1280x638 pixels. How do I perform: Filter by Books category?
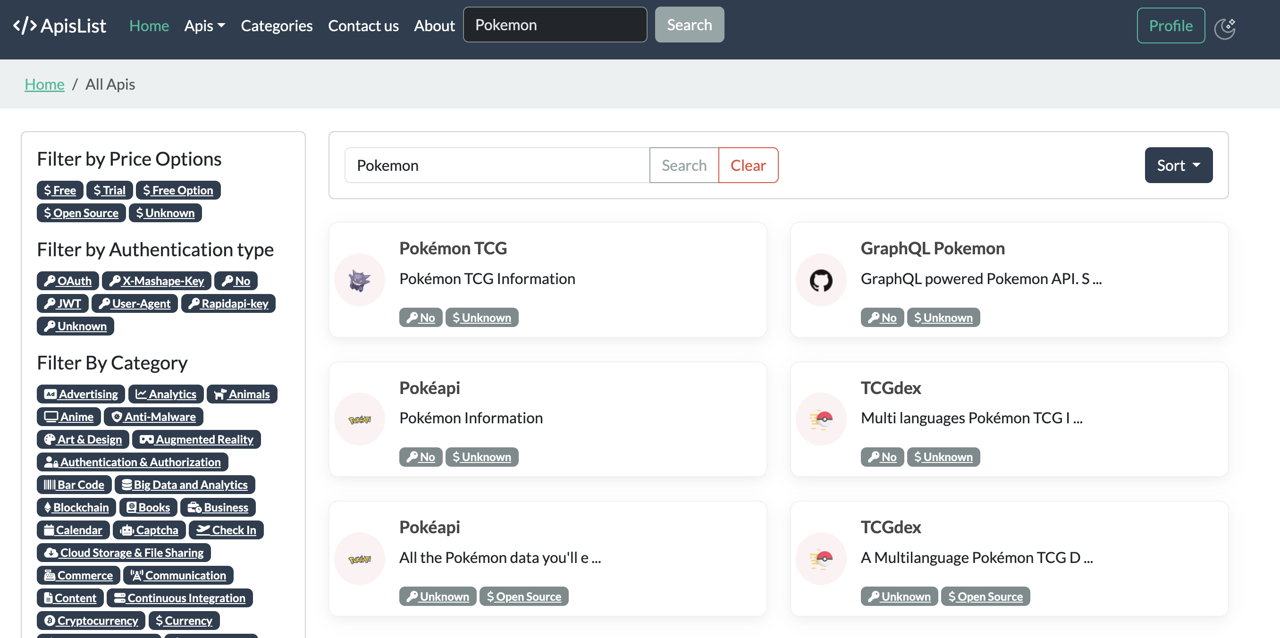click(x=148, y=507)
